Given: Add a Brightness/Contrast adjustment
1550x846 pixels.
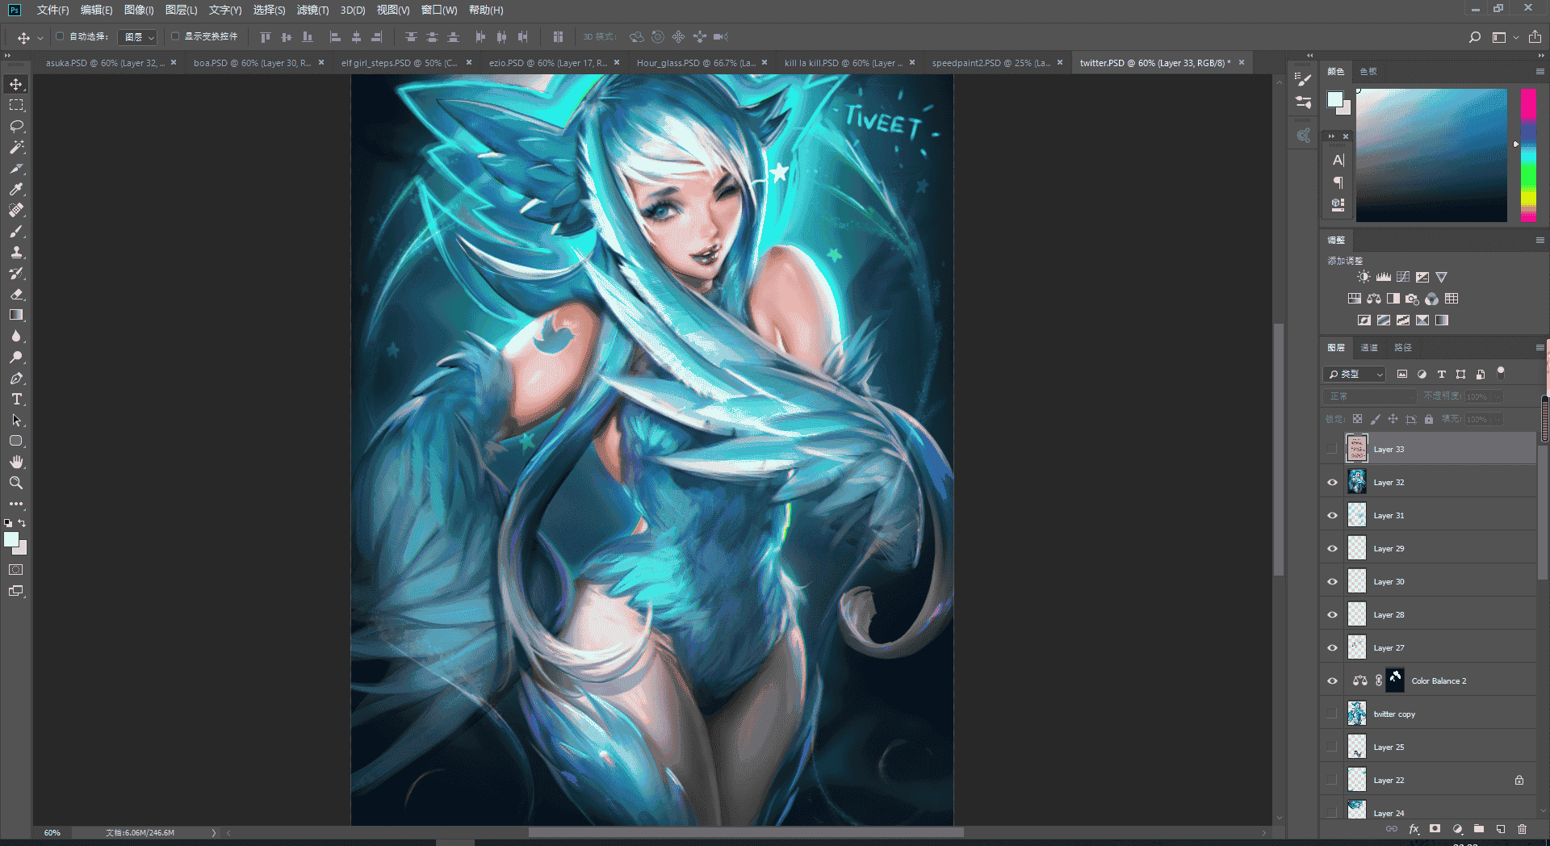Looking at the screenshot, I should [1364, 277].
